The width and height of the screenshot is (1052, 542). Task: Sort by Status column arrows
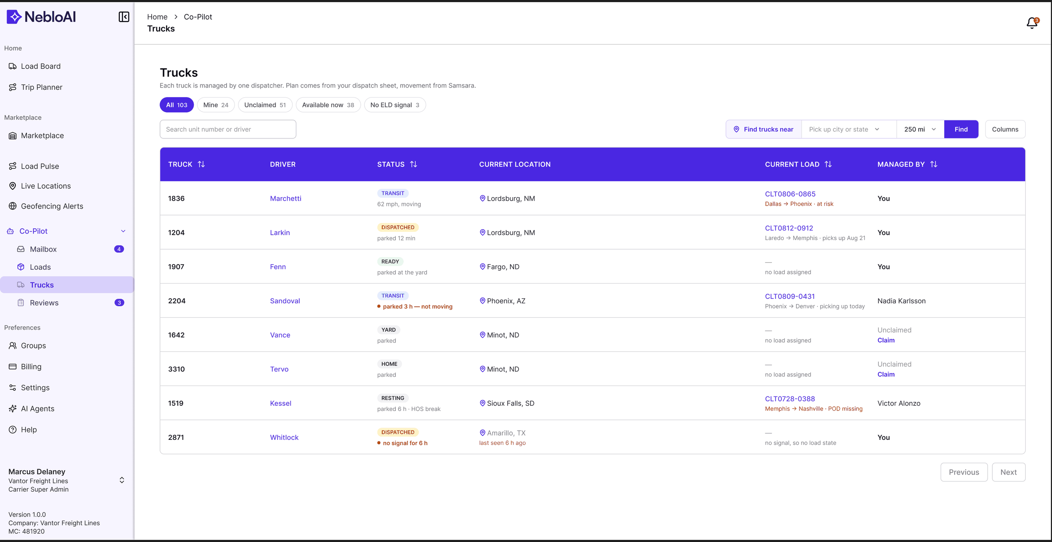413,164
